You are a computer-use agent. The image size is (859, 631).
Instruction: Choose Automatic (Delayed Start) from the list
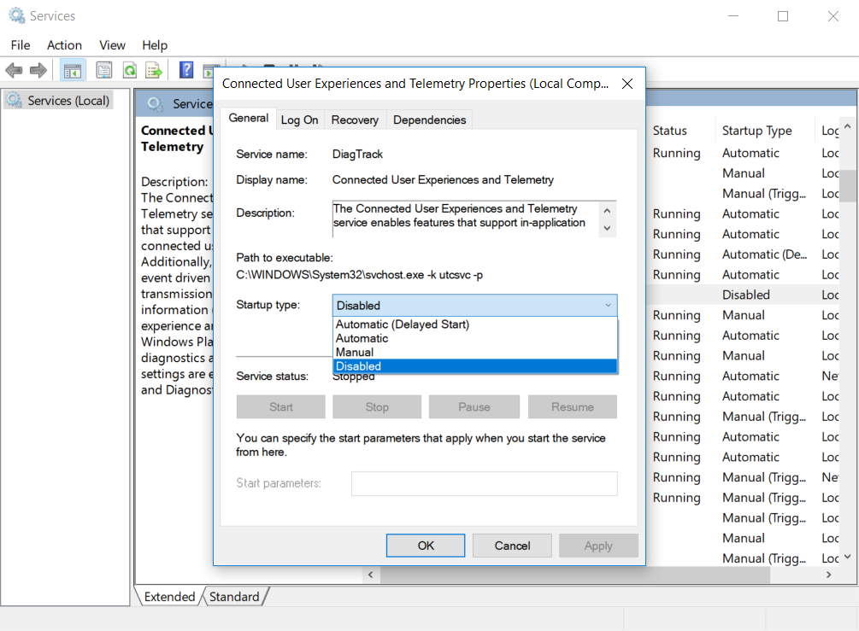point(474,324)
